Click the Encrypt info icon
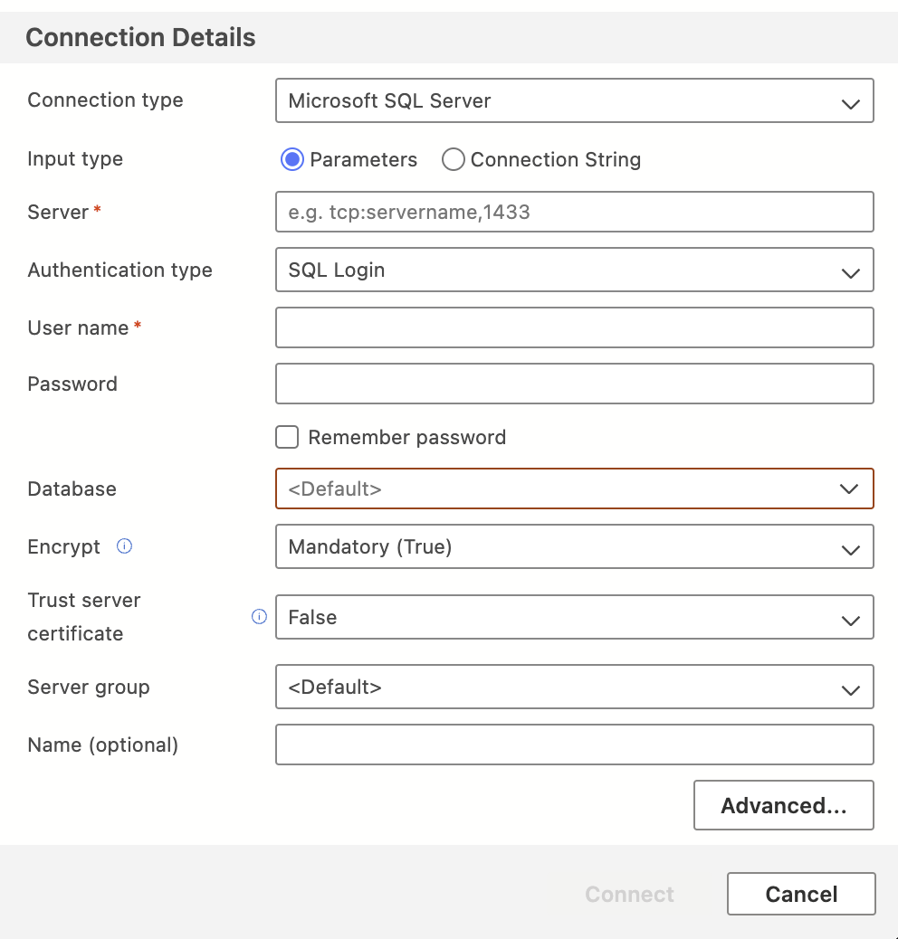Image resolution: width=898 pixels, height=939 pixels. [x=124, y=546]
